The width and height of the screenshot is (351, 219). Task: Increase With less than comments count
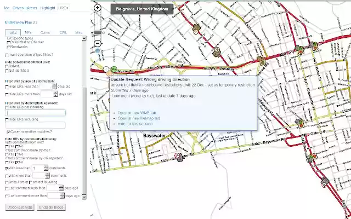tap(46, 166)
